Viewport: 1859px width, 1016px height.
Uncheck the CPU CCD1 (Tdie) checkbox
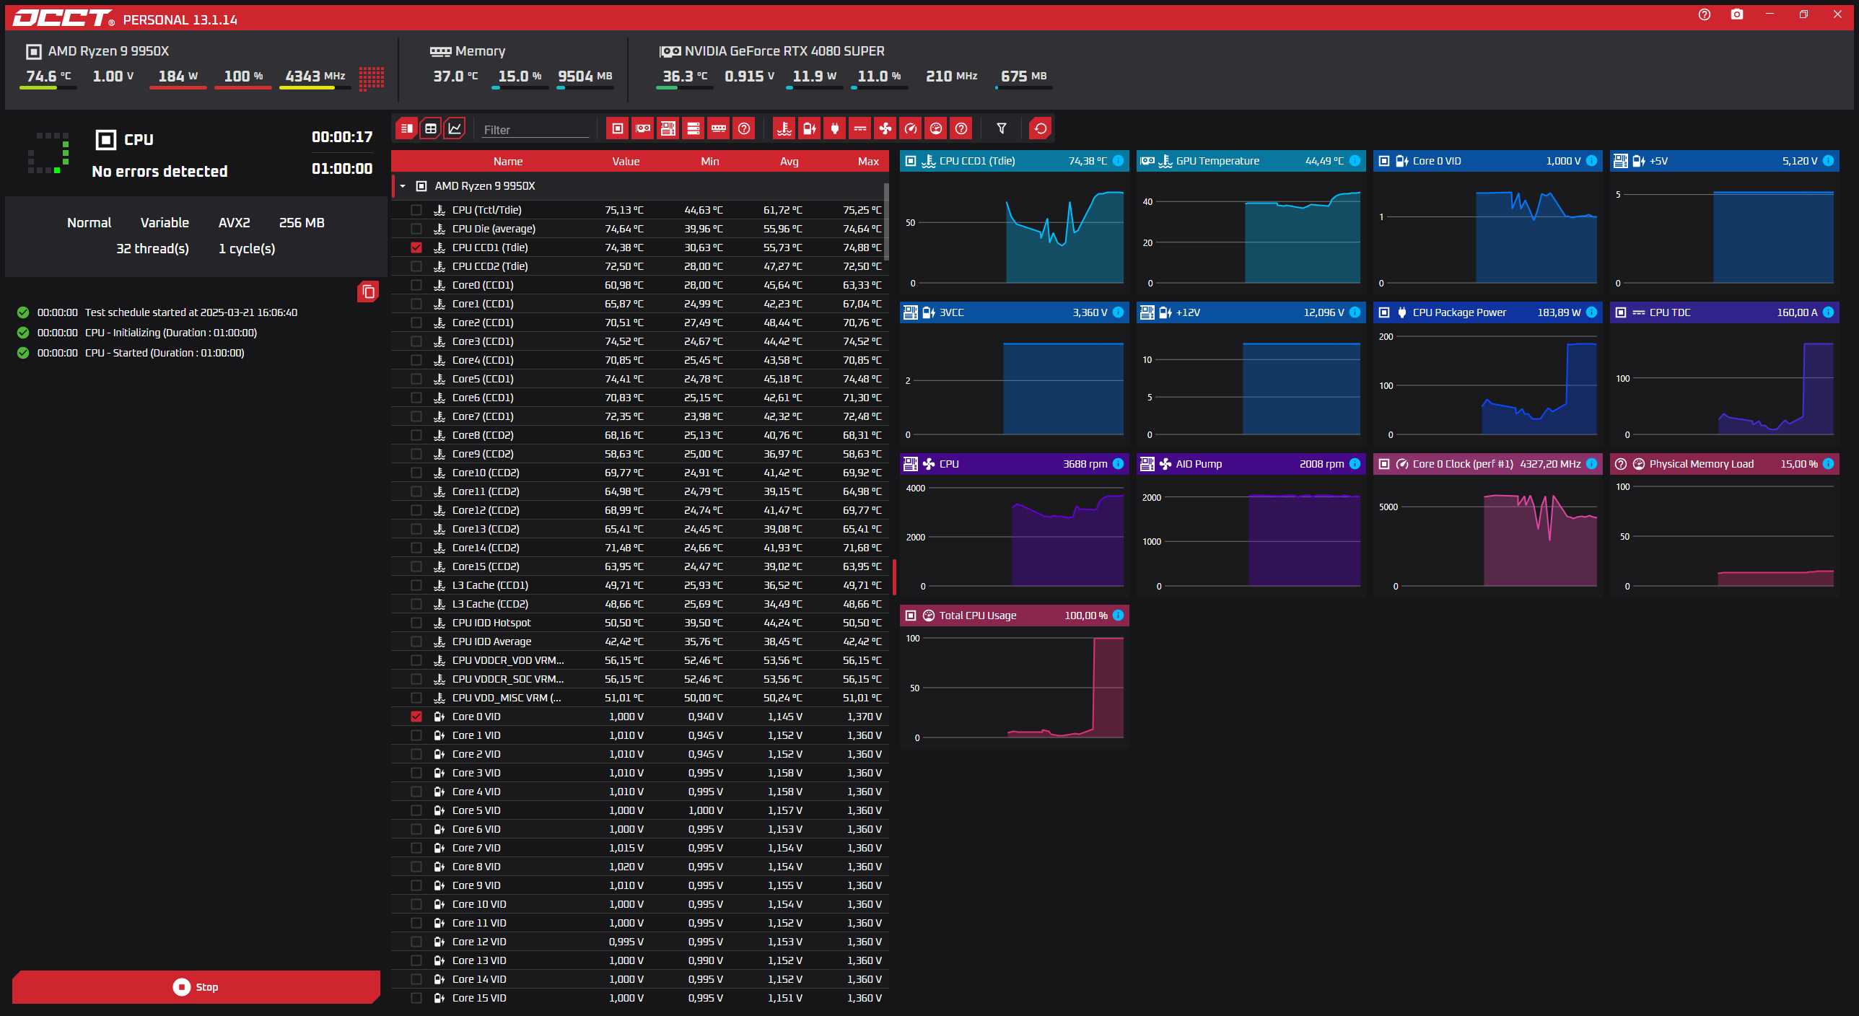click(416, 248)
